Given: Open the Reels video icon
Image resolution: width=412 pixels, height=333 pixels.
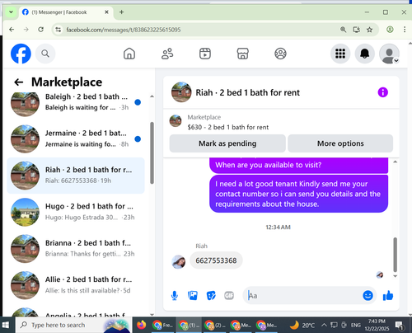Looking at the screenshot, I should [205, 54].
